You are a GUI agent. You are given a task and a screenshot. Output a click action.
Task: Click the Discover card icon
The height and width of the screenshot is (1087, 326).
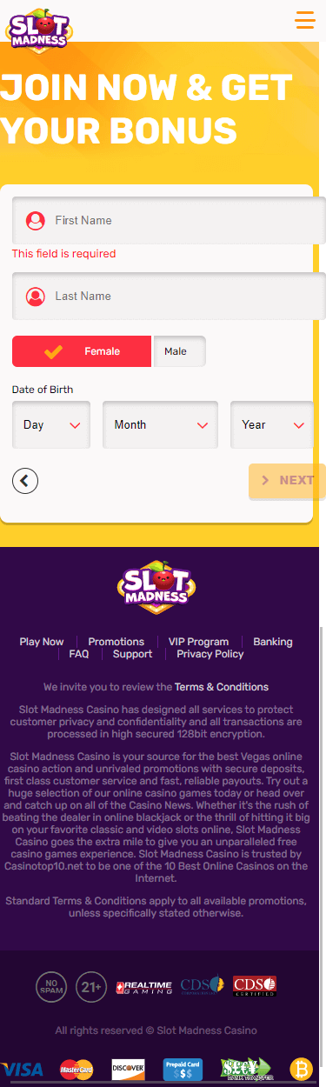point(128,1069)
